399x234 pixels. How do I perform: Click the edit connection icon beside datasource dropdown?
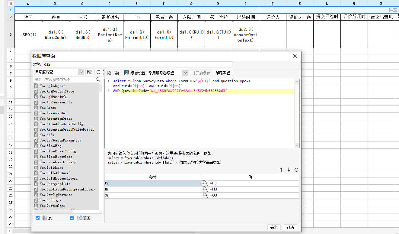pyautogui.click(x=89, y=72)
